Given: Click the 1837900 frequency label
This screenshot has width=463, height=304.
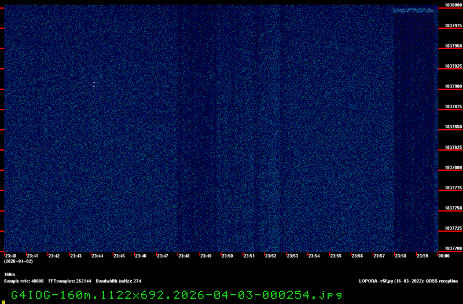Looking at the screenshot, I should click(453, 86).
